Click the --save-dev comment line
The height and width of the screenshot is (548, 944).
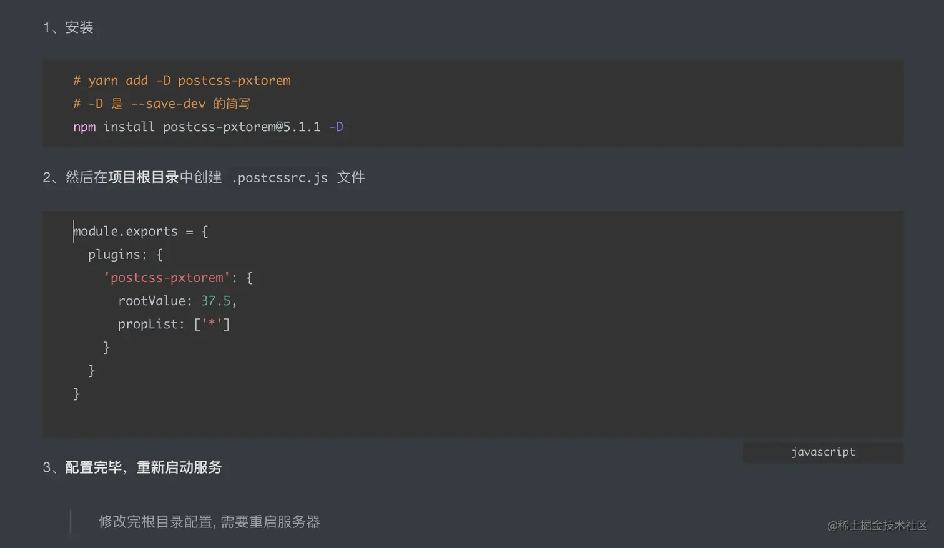pyautogui.click(x=162, y=104)
